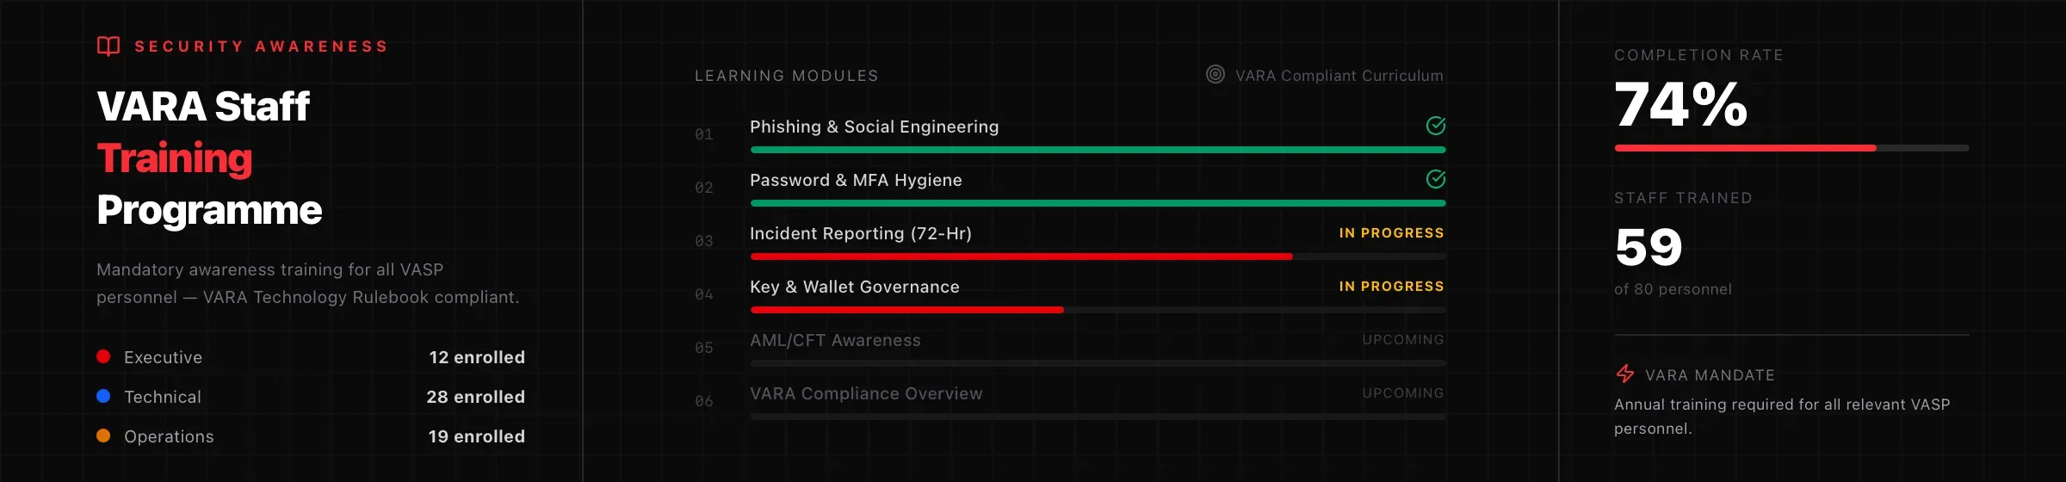Click the SECURITY AWARENESS heading text
2066x482 pixels.
(x=262, y=46)
